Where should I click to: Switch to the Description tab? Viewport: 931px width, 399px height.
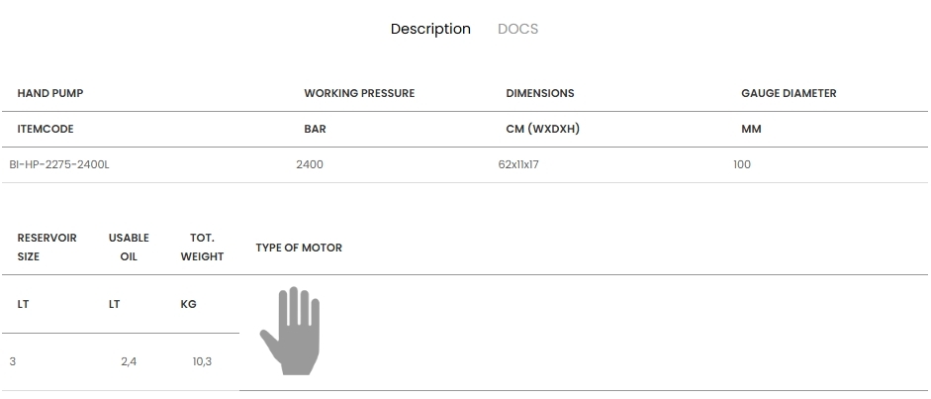430,29
